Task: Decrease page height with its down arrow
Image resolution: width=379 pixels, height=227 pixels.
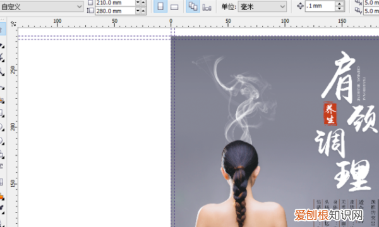Action: [x=138, y=11]
